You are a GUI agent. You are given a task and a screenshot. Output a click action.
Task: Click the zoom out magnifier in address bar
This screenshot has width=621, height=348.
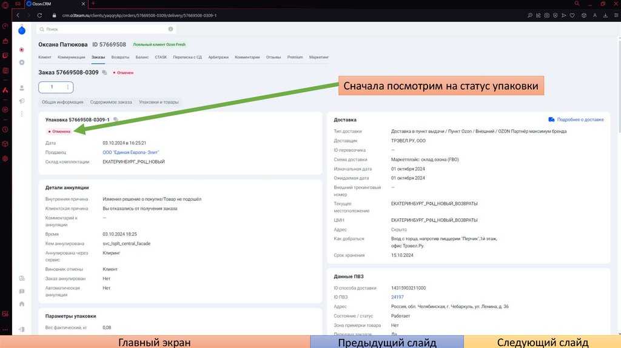(530, 15)
